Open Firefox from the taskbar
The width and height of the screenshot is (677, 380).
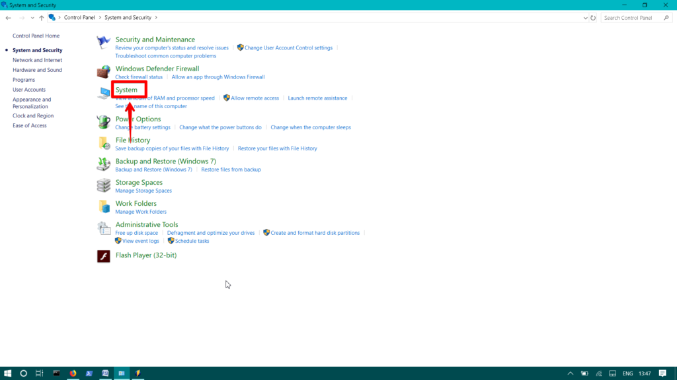coord(73,373)
